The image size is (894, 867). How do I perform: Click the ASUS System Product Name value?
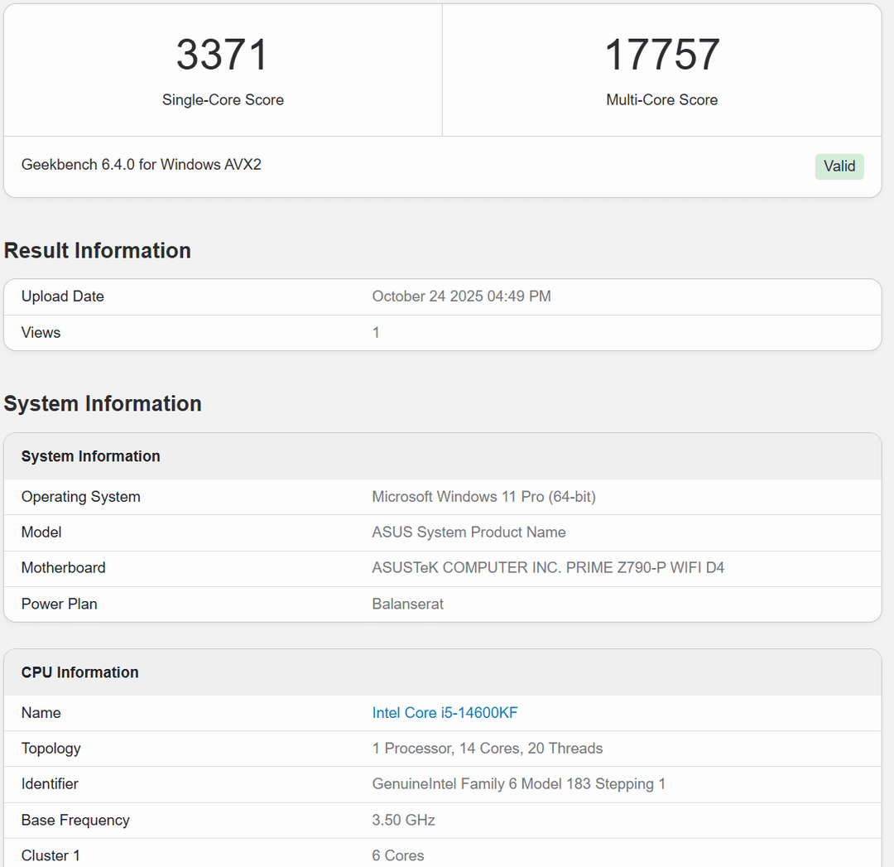point(469,532)
